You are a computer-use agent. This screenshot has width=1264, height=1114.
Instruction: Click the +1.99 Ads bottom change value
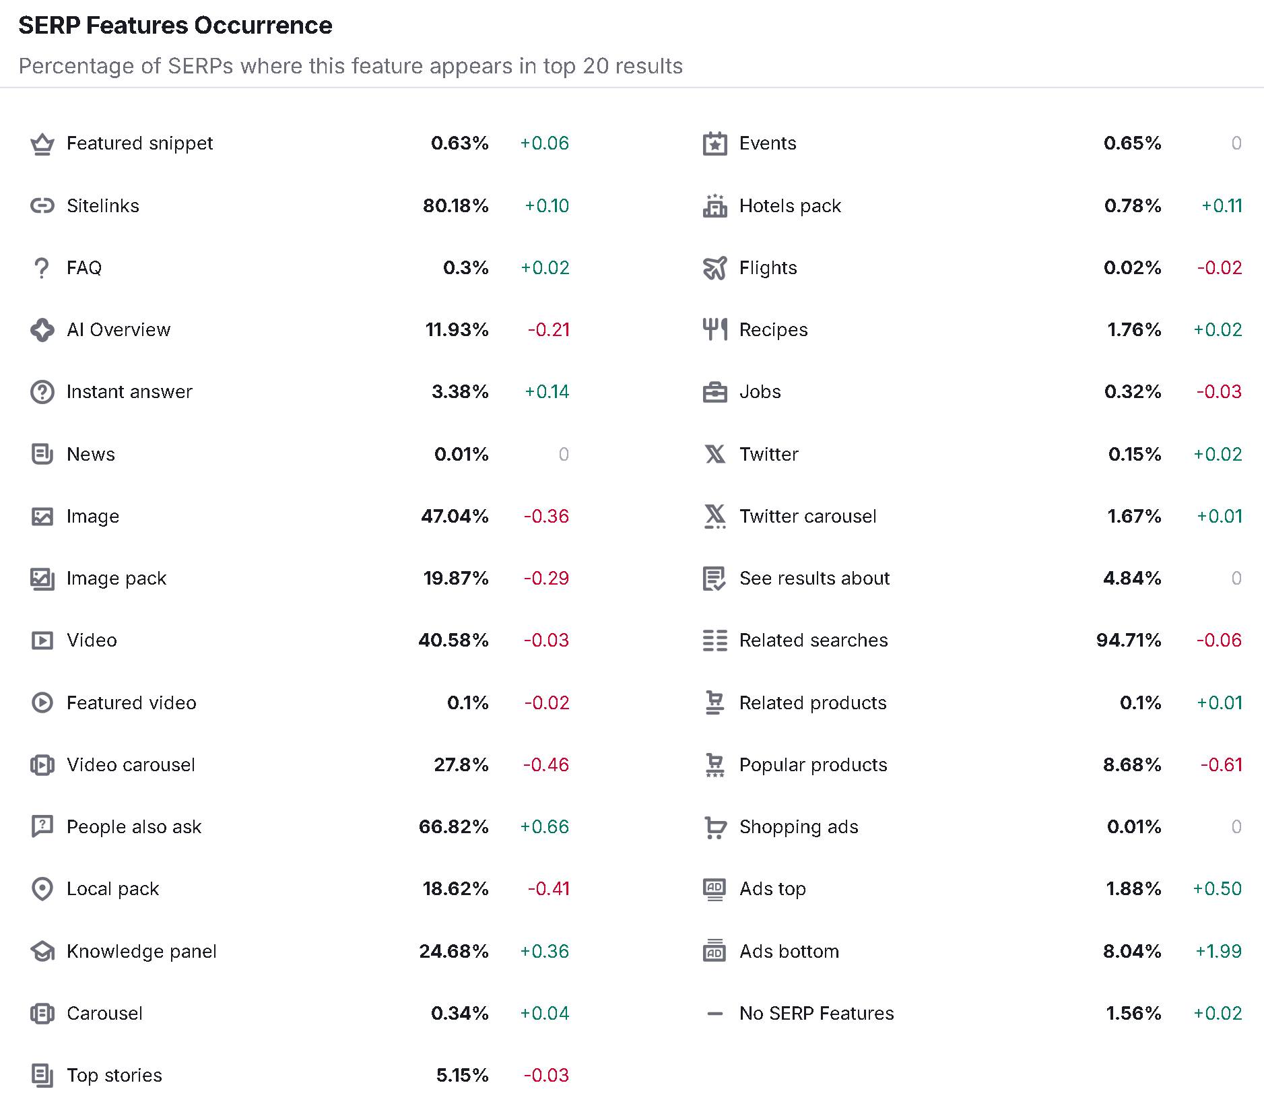1218,952
